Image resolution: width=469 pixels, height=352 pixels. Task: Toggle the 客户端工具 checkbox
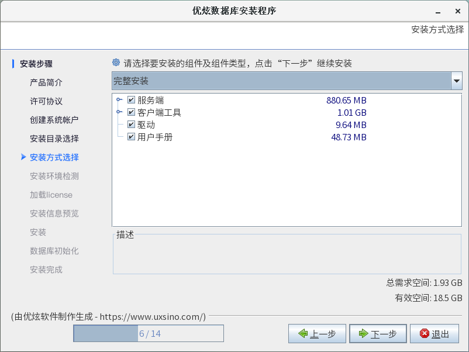coord(131,112)
